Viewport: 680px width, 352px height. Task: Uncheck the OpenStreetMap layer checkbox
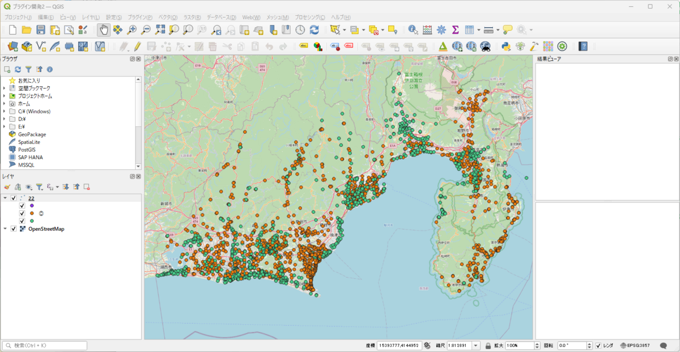(14, 229)
